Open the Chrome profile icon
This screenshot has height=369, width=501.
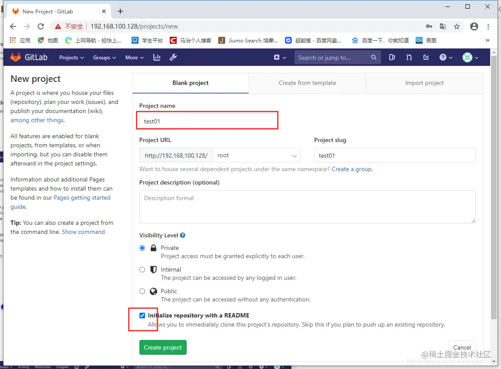pyautogui.click(x=474, y=26)
